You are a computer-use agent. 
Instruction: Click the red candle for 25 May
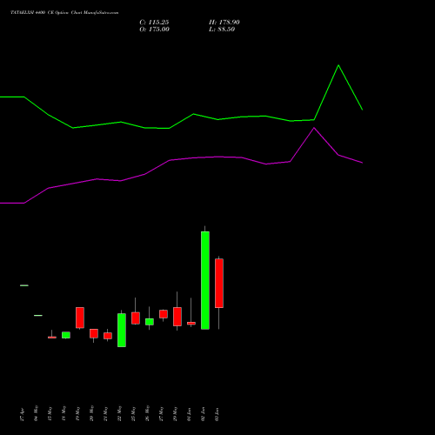pos(136,318)
